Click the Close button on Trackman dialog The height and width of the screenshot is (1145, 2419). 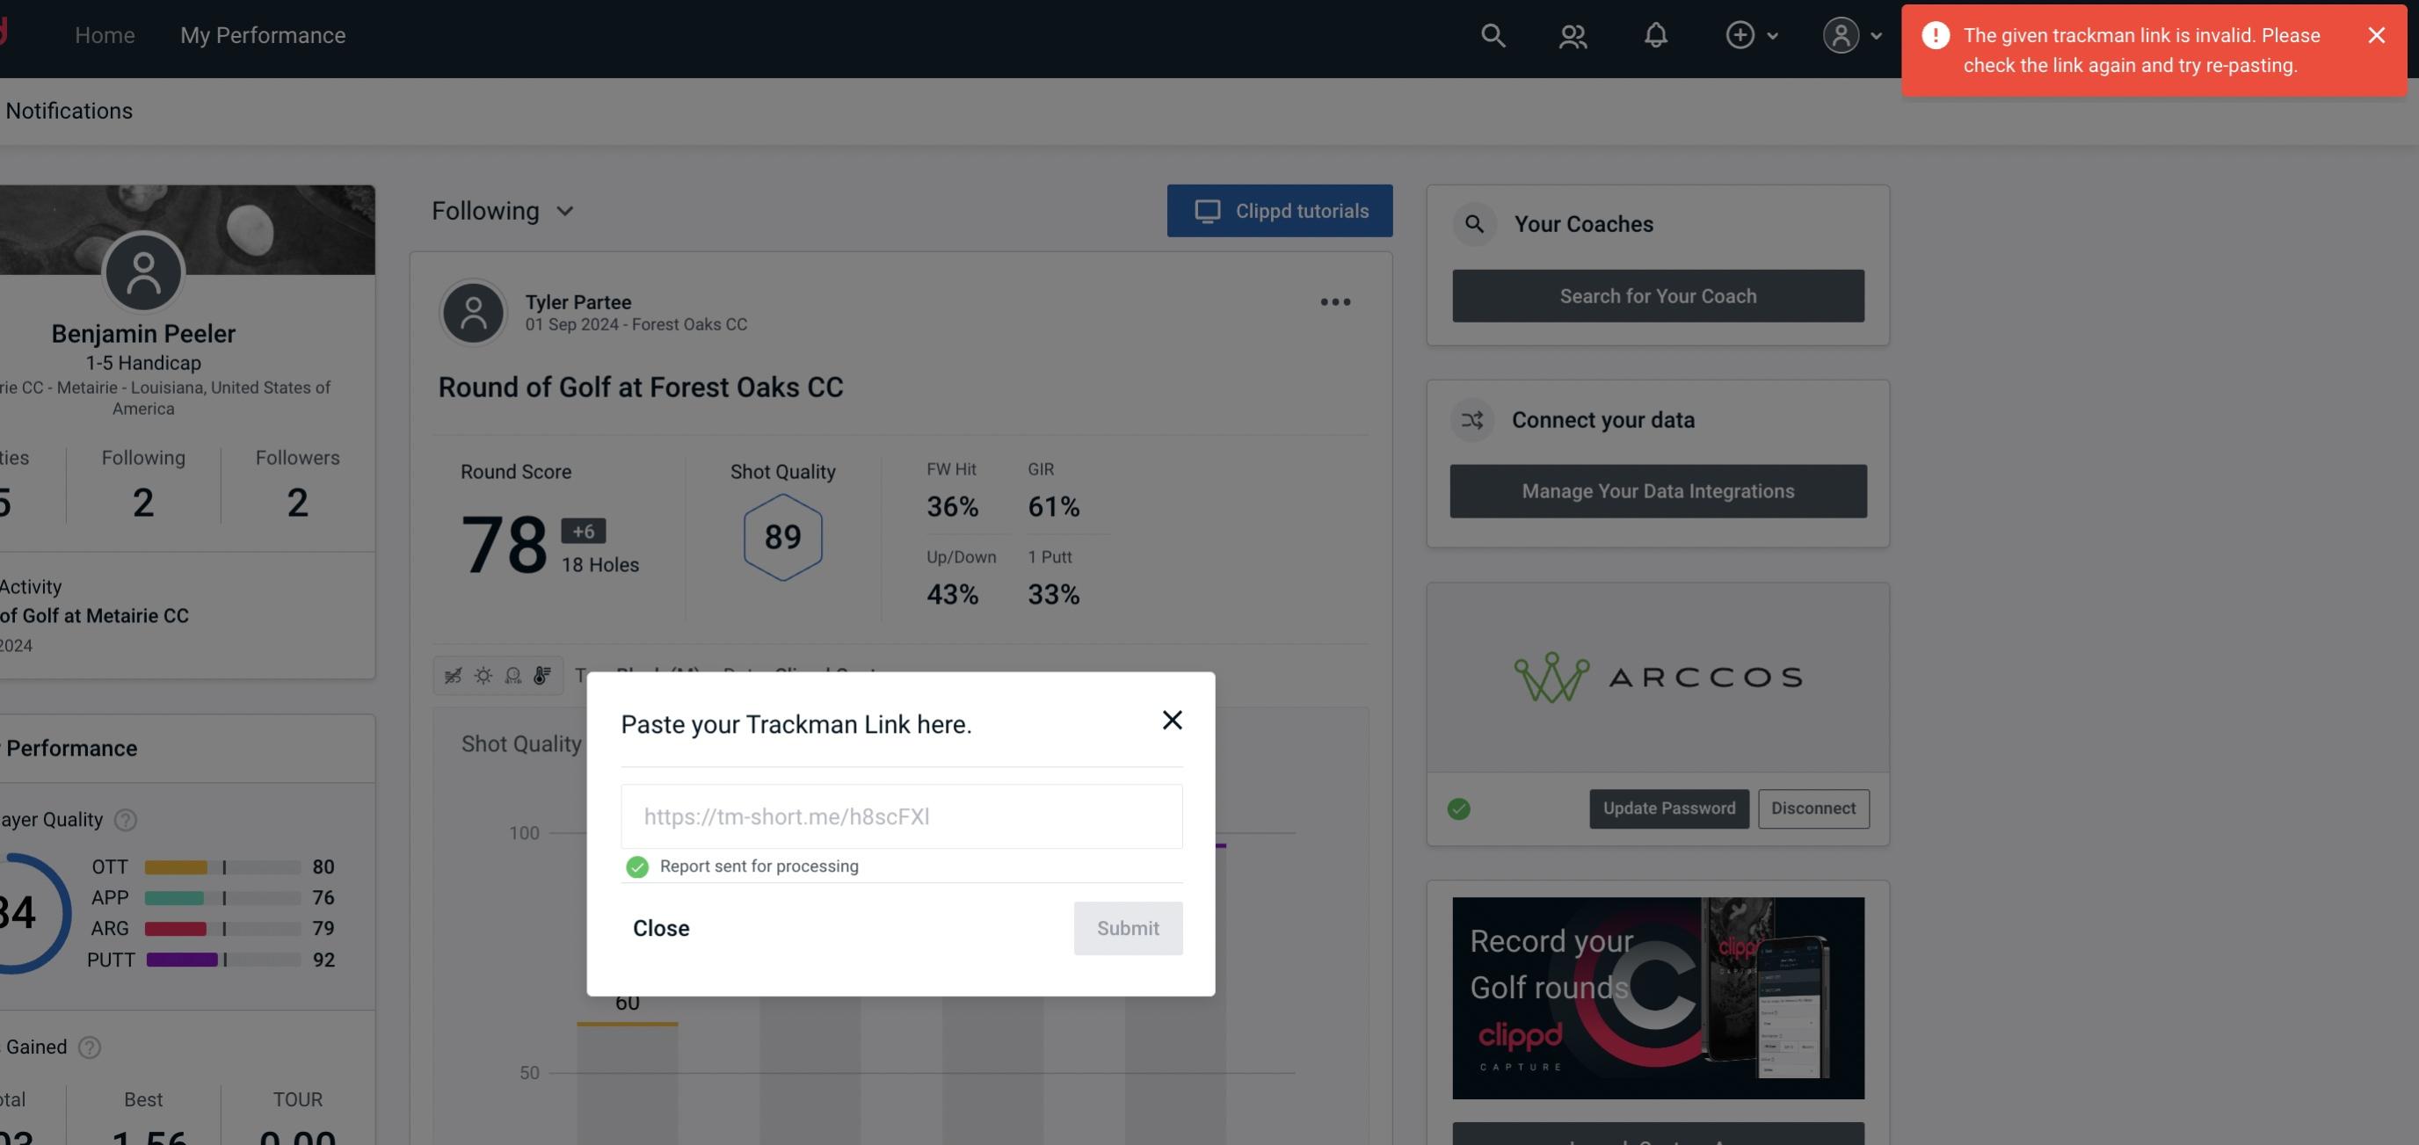(662, 927)
